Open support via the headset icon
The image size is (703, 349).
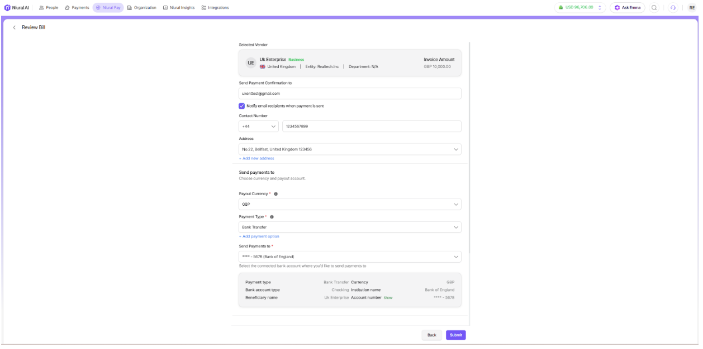[x=673, y=7]
